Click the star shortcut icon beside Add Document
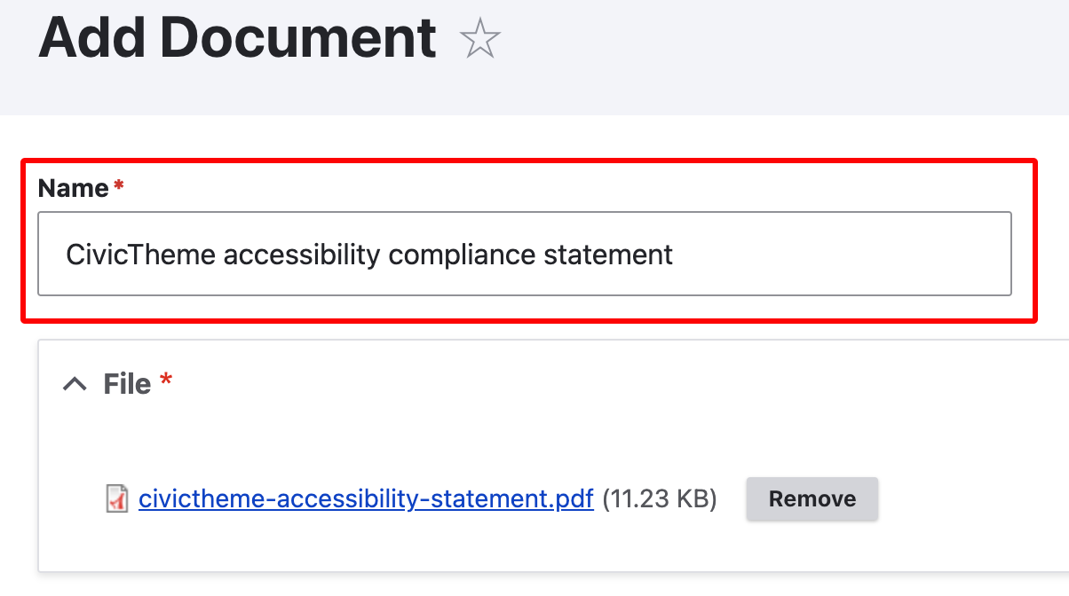 (x=480, y=40)
